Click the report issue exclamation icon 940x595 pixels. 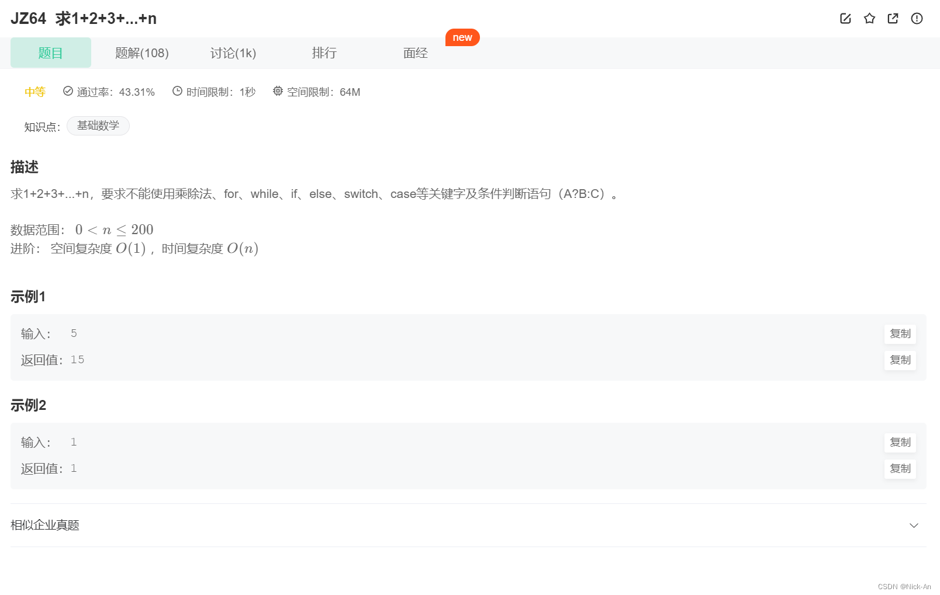[917, 19]
